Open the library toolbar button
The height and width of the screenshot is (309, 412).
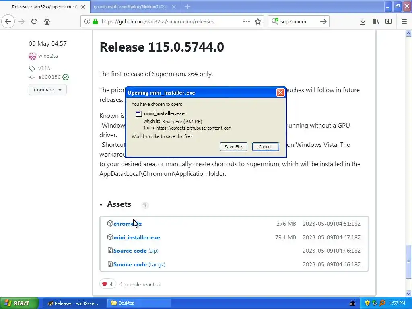click(x=376, y=22)
